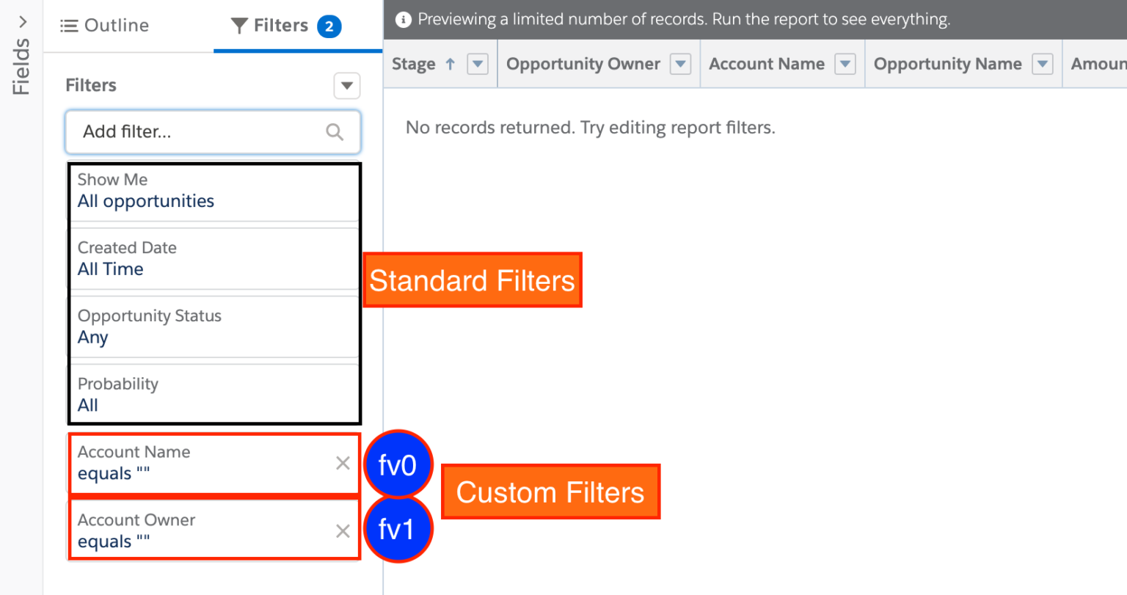Click the info icon in the preview banner
Image resolution: width=1127 pixels, height=595 pixels.
pyautogui.click(x=403, y=19)
